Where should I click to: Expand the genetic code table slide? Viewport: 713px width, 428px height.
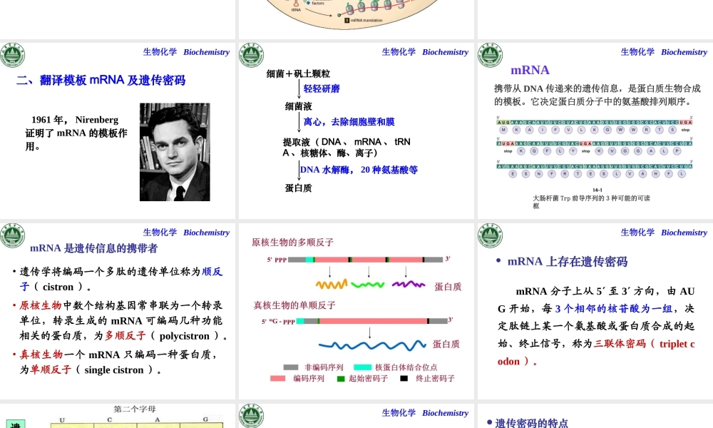pyautogui.click(x=118, y=417)
